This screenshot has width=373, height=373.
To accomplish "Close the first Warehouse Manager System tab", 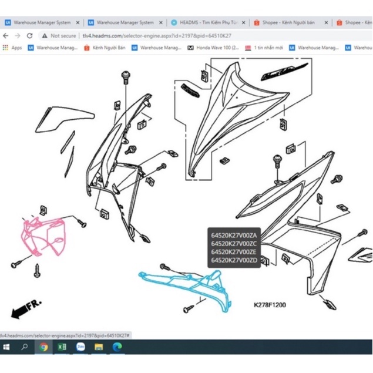I will tap(78, 23).
